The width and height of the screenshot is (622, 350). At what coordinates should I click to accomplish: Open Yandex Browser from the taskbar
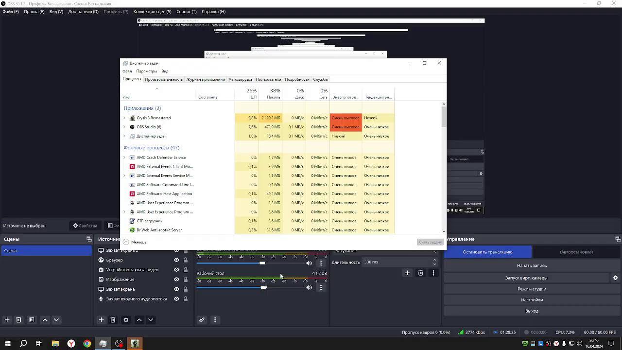pyautogui.click(x=71, y=344)
